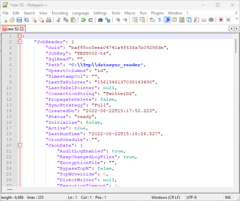The width and height of the screenshot is (240, 201).
Task: Start macro recording with the red dot
Action: [221, 20]
